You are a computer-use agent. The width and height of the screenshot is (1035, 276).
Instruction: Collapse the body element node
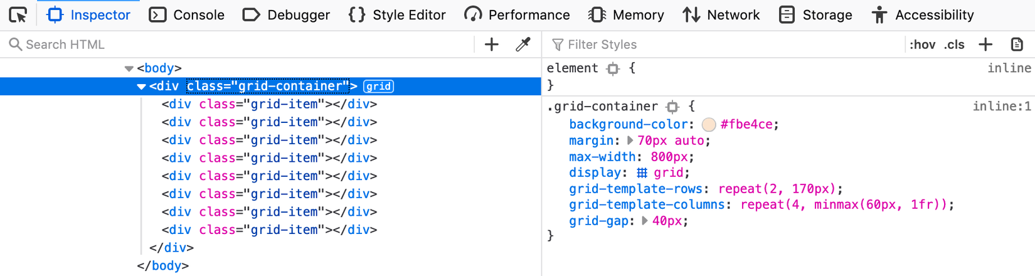point(129,68)
